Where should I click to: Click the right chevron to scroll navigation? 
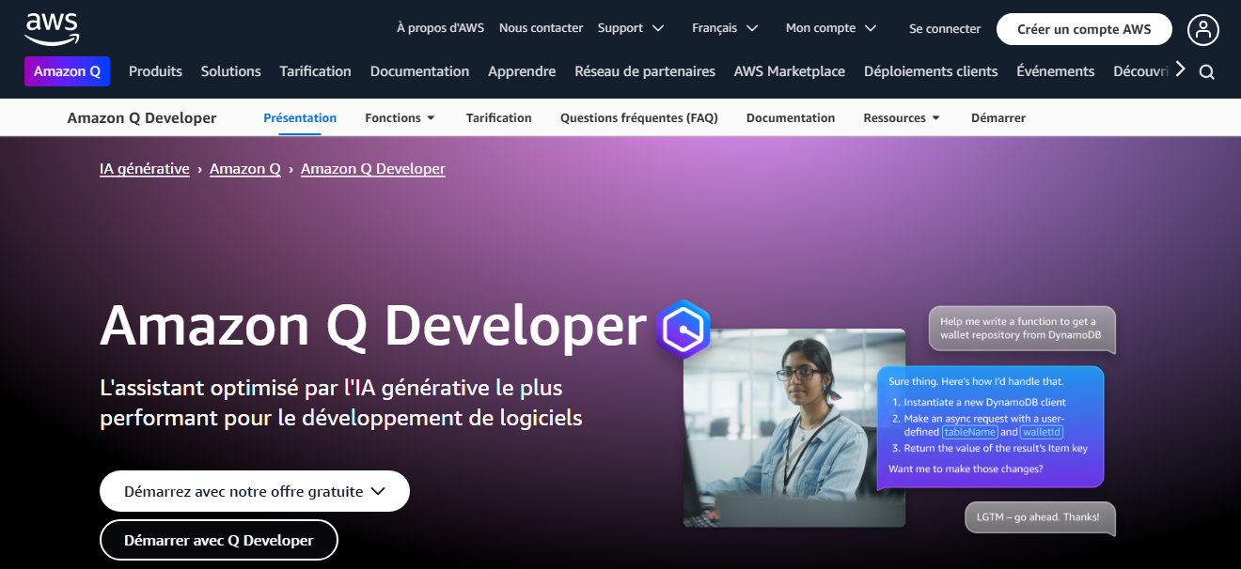[1181, 67]
